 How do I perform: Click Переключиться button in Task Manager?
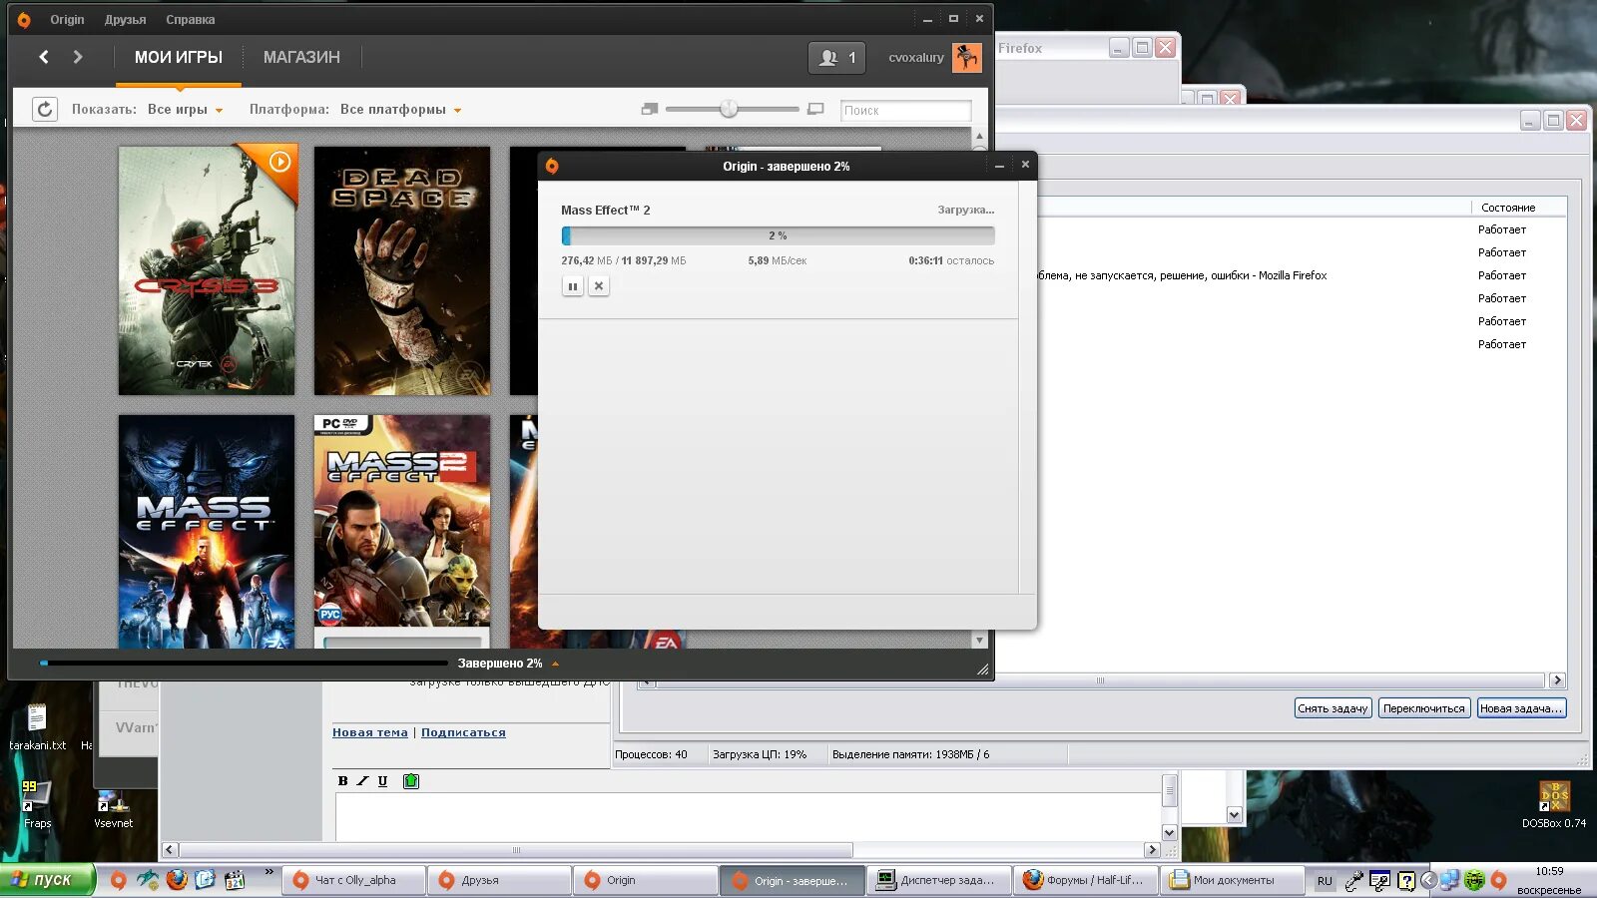click(1424, 708)
